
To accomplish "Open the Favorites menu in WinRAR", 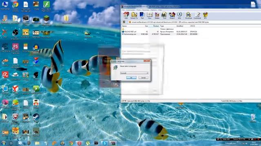I will pos(146,10).
